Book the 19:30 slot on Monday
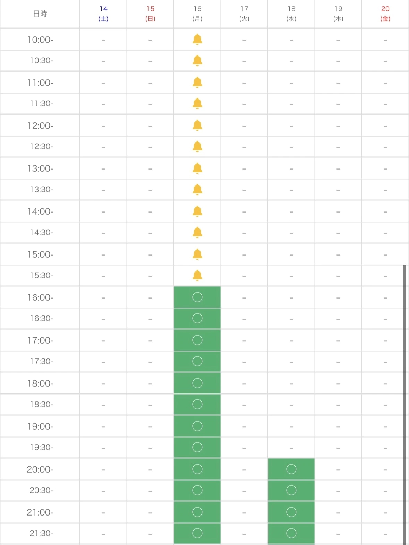 tap(197, 447)
